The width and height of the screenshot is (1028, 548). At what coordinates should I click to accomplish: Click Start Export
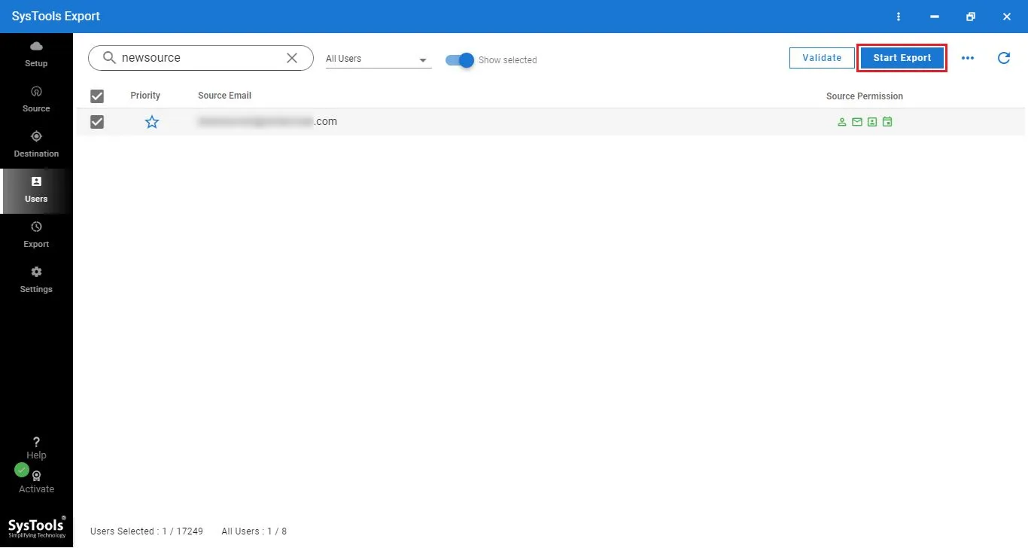click(x=902, y=58)
